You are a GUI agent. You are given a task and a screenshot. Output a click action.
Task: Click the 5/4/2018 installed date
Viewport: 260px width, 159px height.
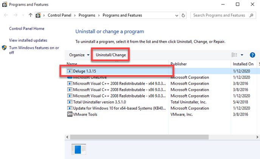click(241, 102)
